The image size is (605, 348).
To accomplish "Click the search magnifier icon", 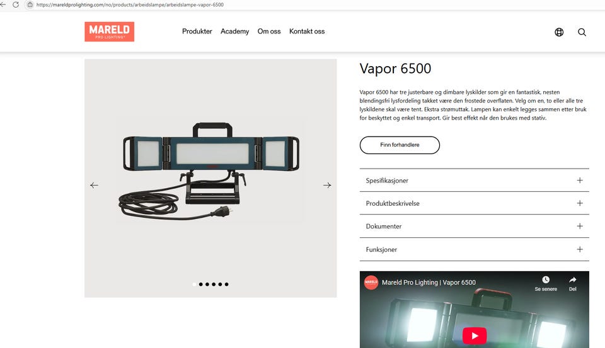I will [582, 32].
